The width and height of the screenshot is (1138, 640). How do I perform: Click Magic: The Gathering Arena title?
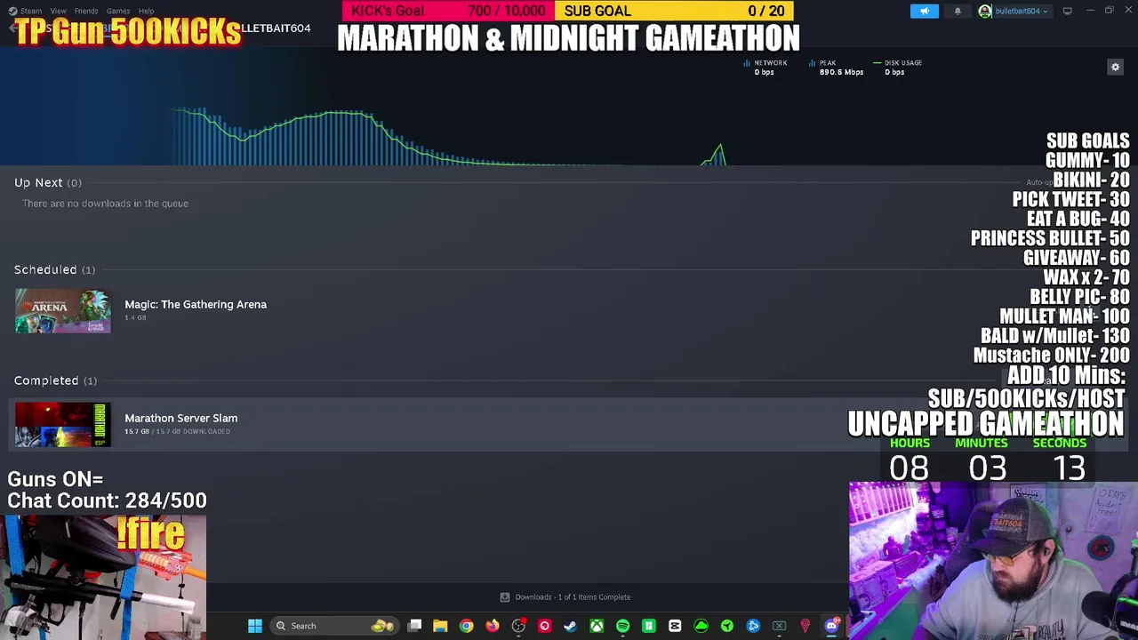pyautogui.click(x=196, y=304)
